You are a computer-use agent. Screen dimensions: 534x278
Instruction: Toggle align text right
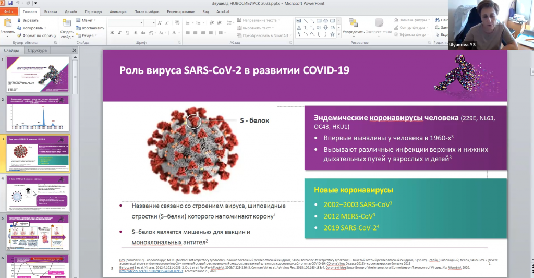(x=203, y=33)
